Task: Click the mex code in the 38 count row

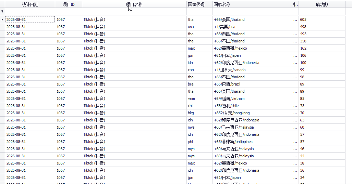Action: pos(199,163)
